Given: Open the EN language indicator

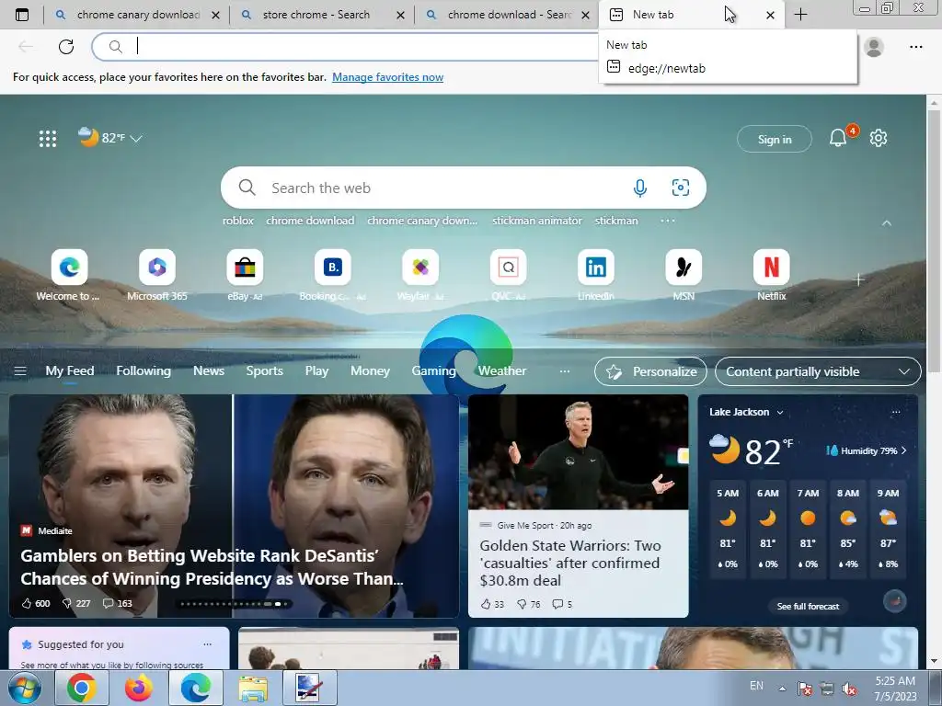Looking at the screenshot, I should coord(756,686).
